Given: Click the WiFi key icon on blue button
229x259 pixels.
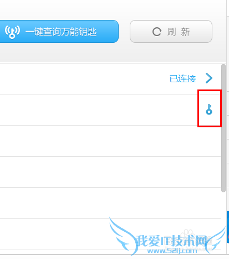Looking at the screenshot, I should coord(12,32).
